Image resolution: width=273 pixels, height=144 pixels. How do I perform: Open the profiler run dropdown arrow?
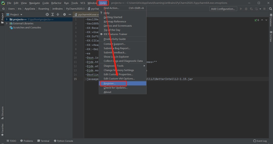[x=260, y=9]
